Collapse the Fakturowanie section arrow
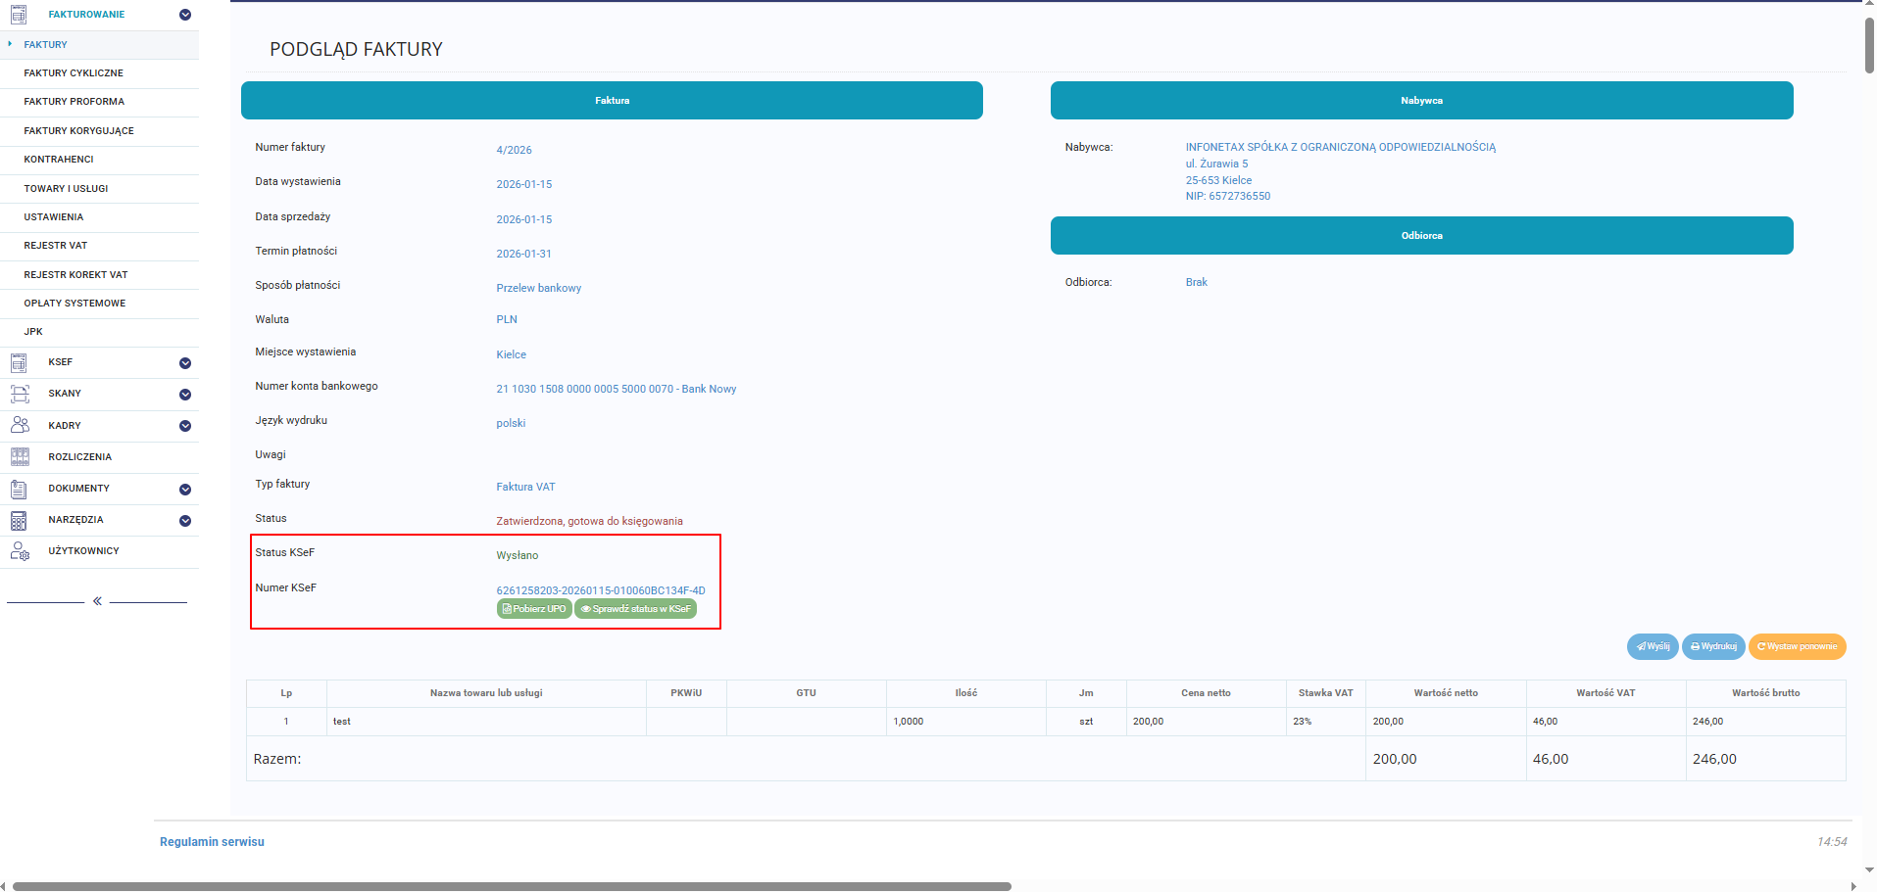 [x=185, y=15]
